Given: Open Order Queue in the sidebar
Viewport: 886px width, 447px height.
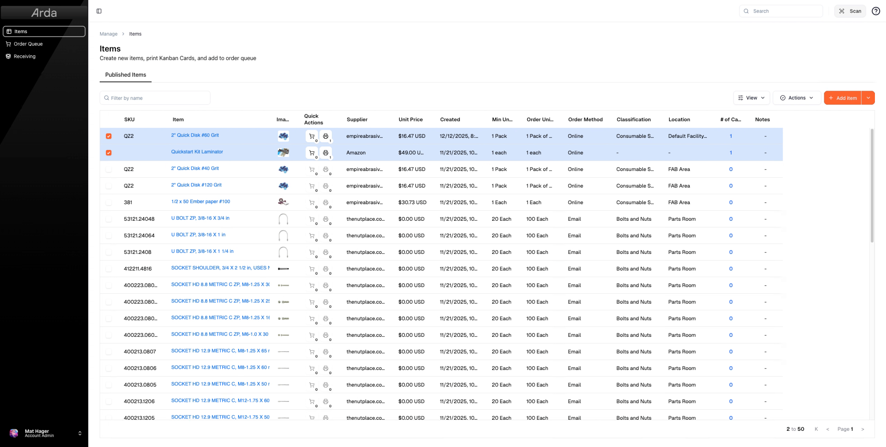Looking at the screenshot, I should [44, 44].
